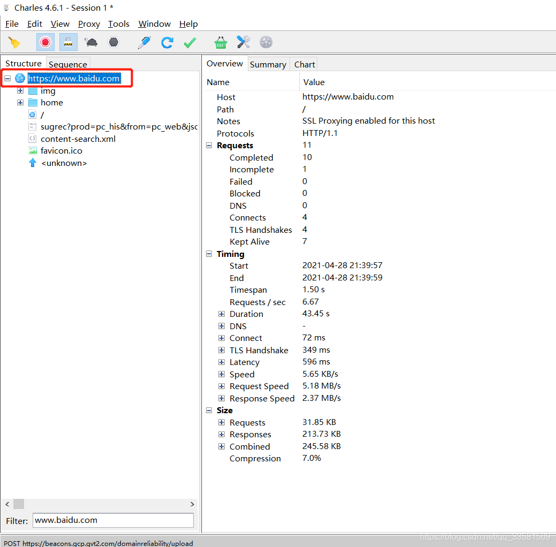Toggle SSL Proxying padlock icon
Screen dimensions: 556x547
point(68,42)
